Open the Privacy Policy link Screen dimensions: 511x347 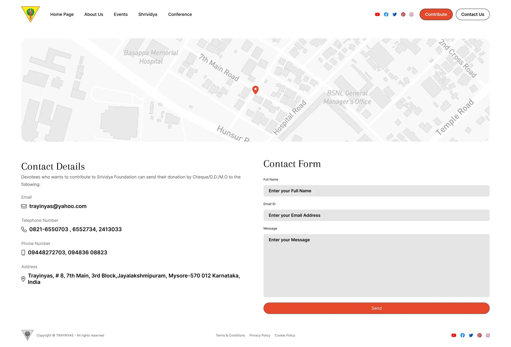(x=260, y=335)
